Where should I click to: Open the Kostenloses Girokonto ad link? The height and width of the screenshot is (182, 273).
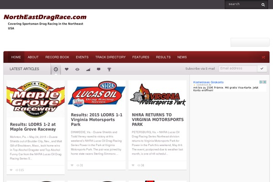(x=208, y=82)
